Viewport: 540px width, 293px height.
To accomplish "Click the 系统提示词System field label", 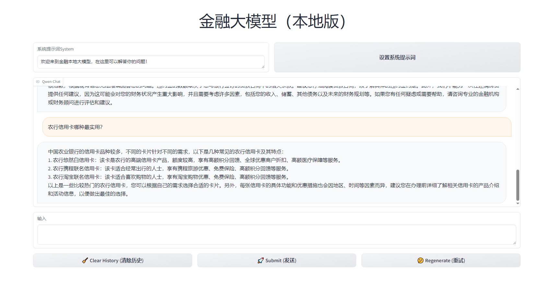I will click(x=55, y=49).
